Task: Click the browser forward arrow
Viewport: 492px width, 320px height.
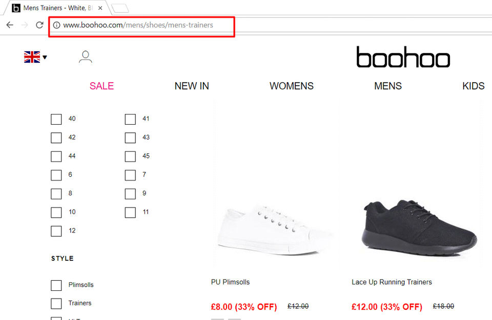Action: tap(25, 25)
